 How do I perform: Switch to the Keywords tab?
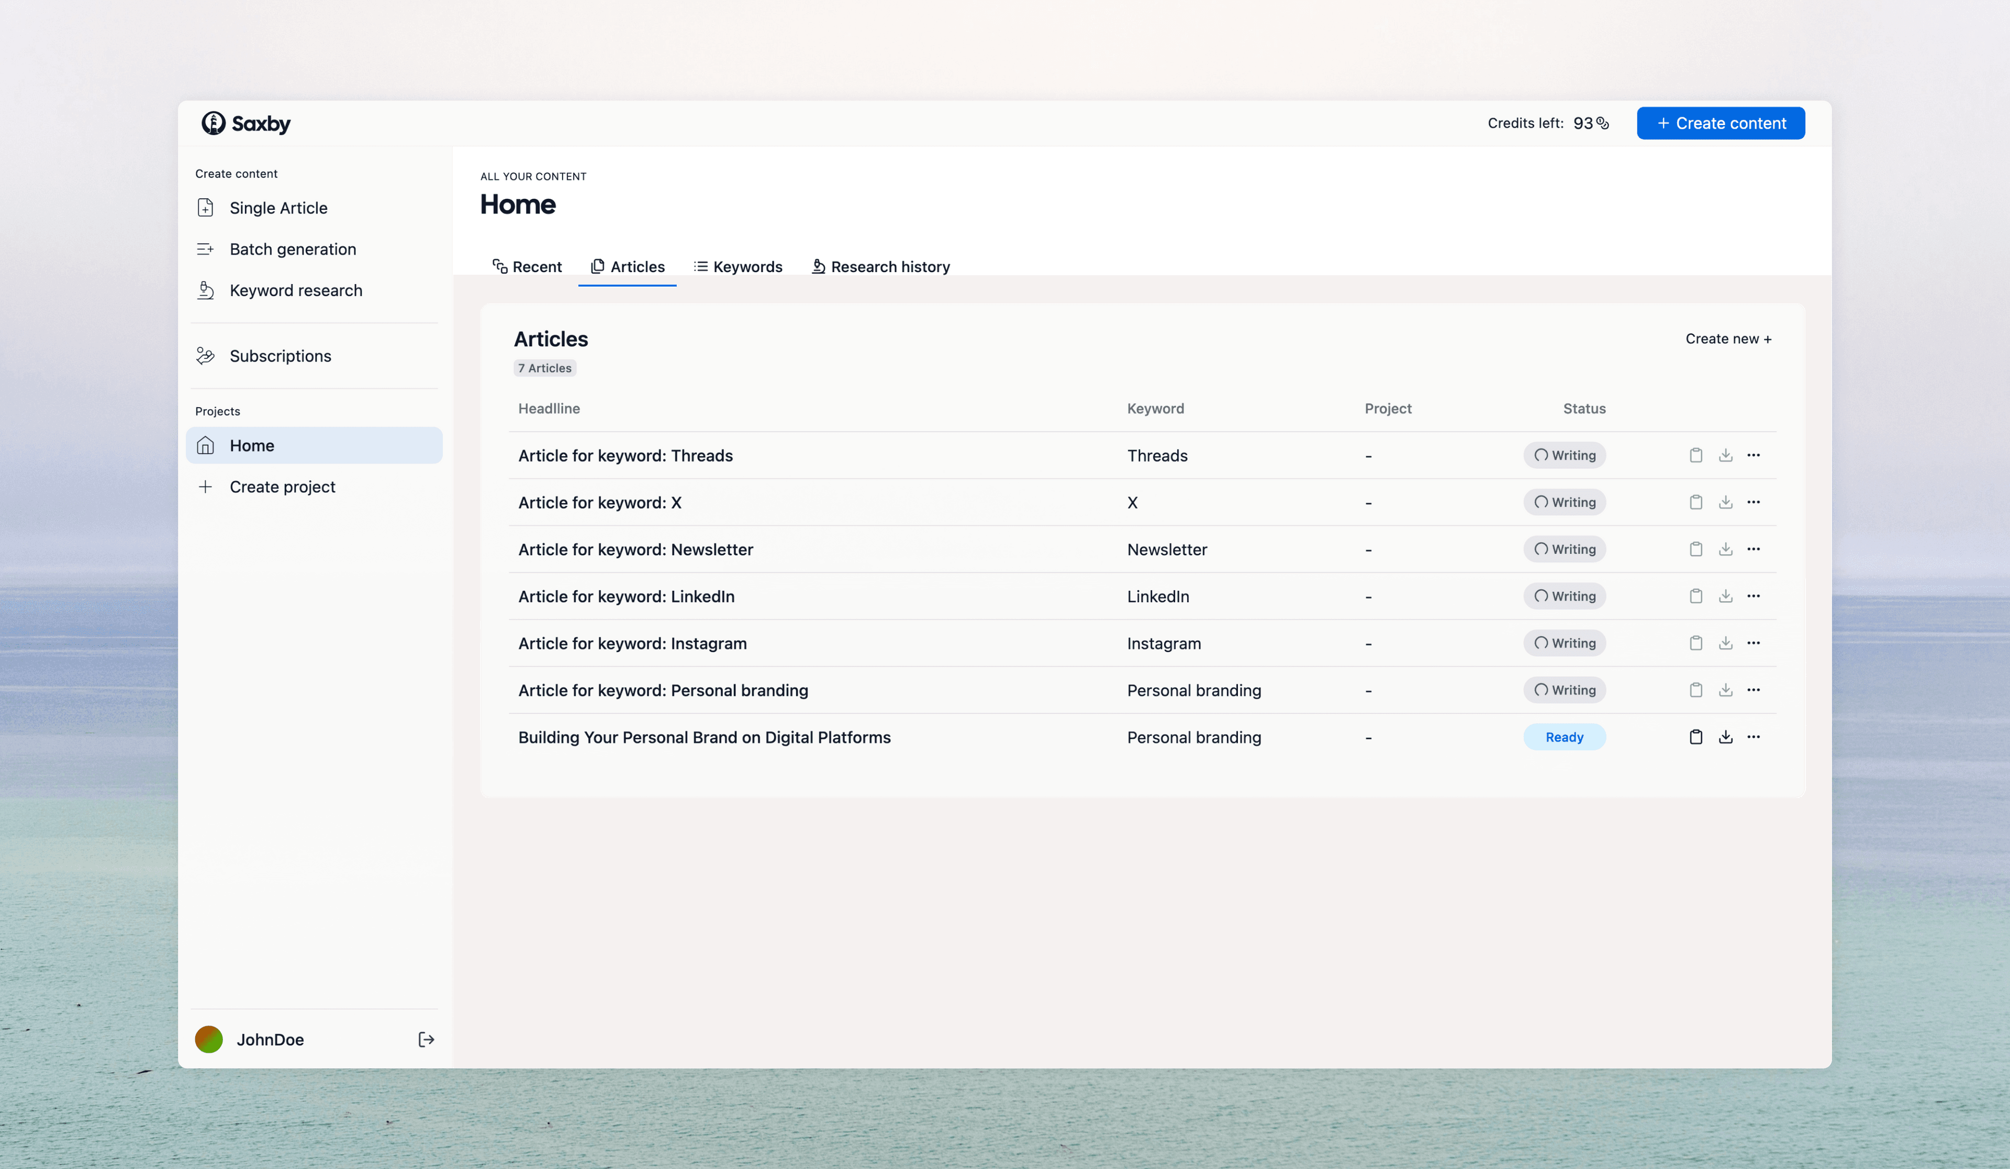pos(738,266)
